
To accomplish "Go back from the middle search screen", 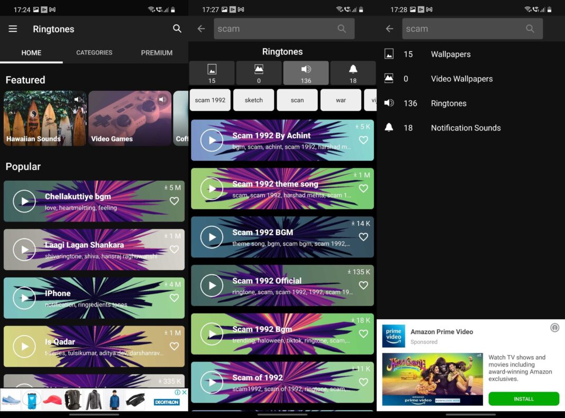I will 201,29.
